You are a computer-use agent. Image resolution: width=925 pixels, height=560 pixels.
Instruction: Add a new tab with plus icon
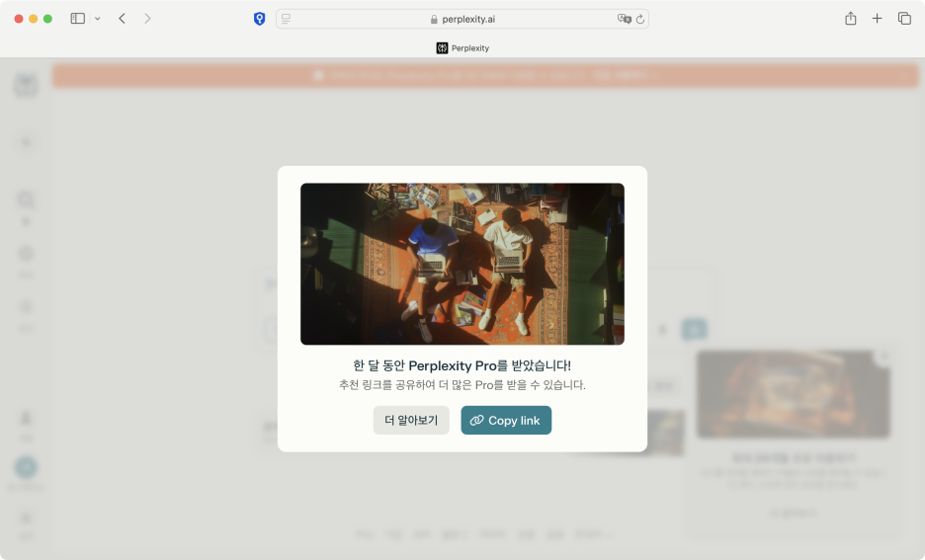(878, 19)
